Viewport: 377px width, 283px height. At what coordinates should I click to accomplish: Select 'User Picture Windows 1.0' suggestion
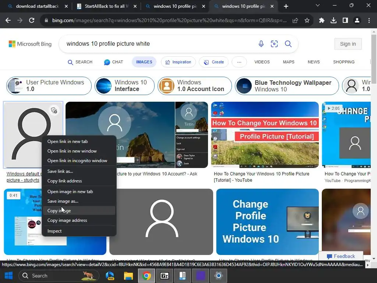pyautogui.click(x=49, y=85)
